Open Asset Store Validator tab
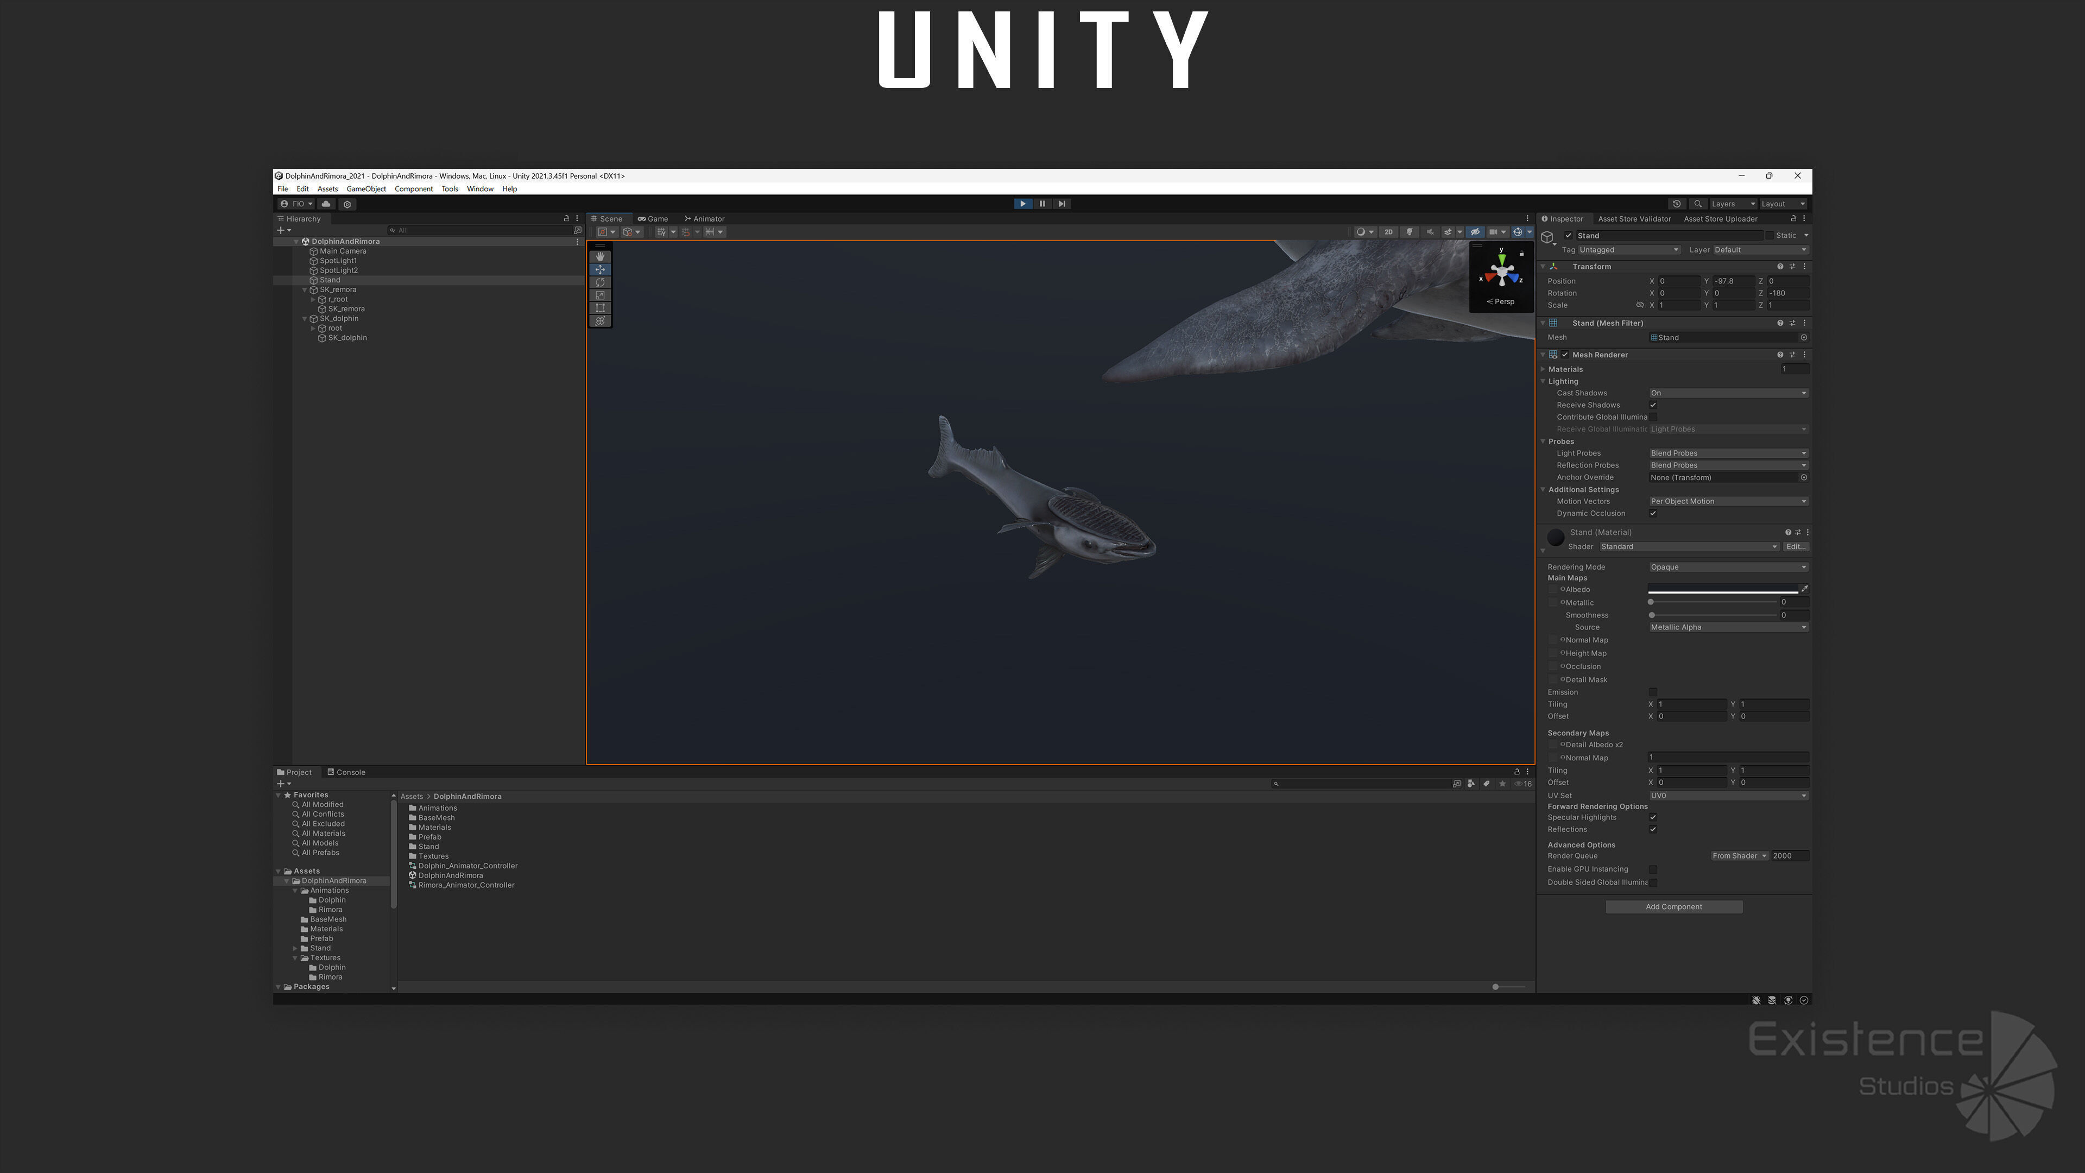The width and height of the screenshot is (2085, 1173). click(x=1634, y=218)
